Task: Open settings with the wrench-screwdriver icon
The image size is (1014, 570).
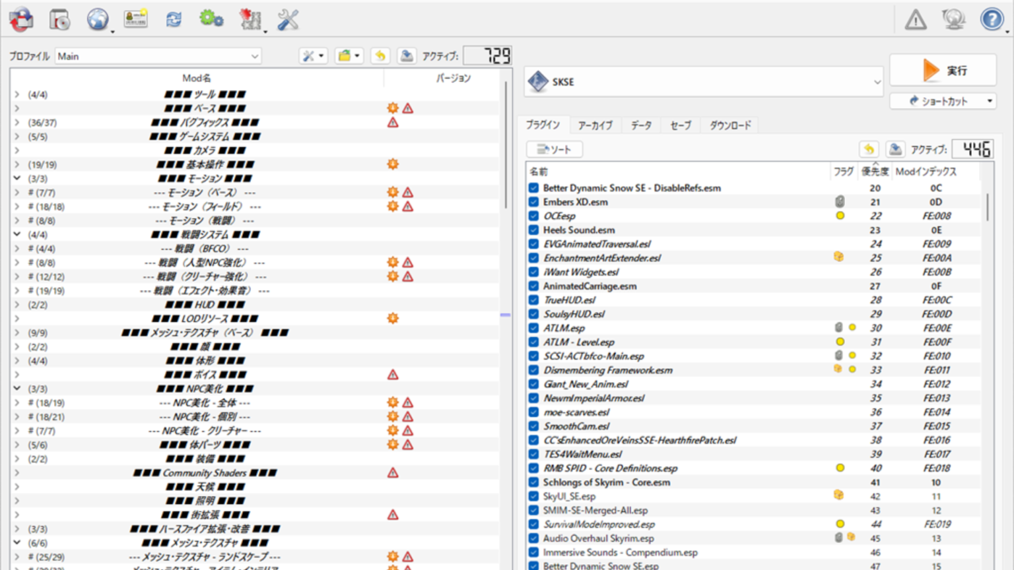Action: coord(288,20)
